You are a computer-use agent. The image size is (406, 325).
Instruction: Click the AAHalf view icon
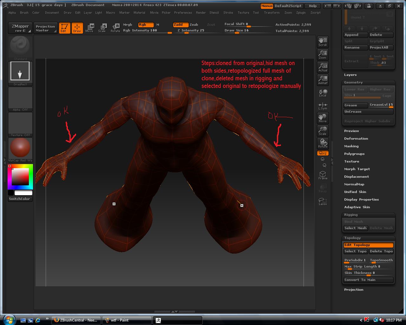pos(323,80)
